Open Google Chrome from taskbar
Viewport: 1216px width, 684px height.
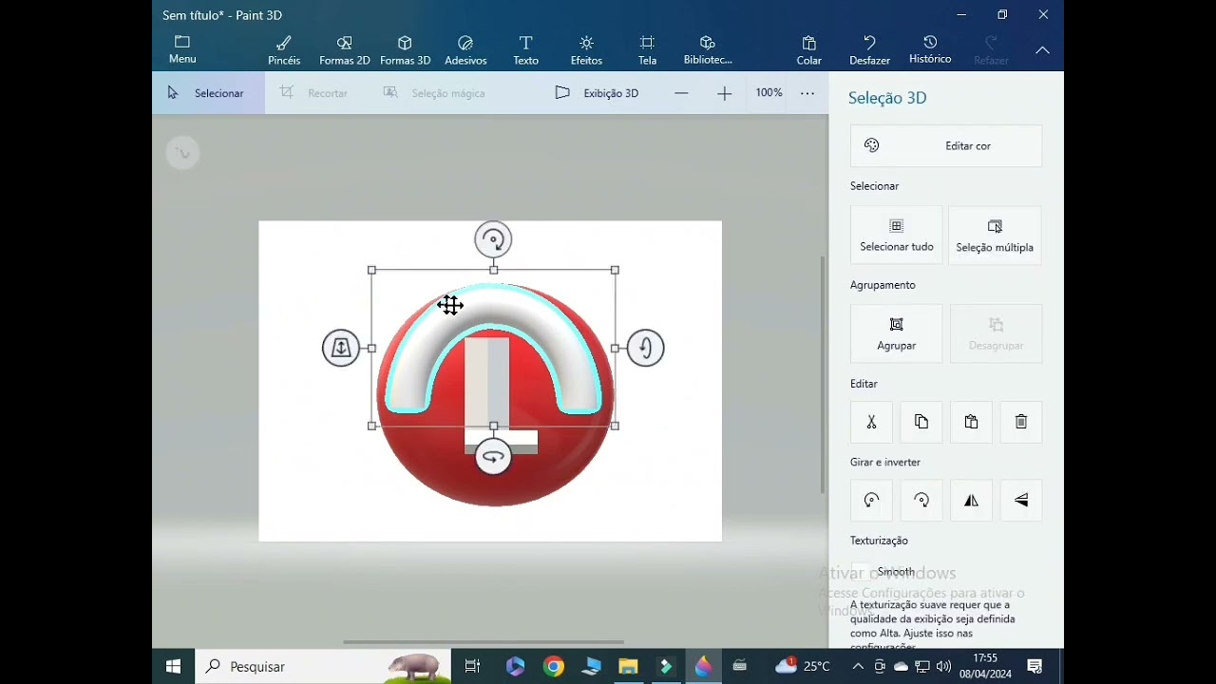(554, 666)
